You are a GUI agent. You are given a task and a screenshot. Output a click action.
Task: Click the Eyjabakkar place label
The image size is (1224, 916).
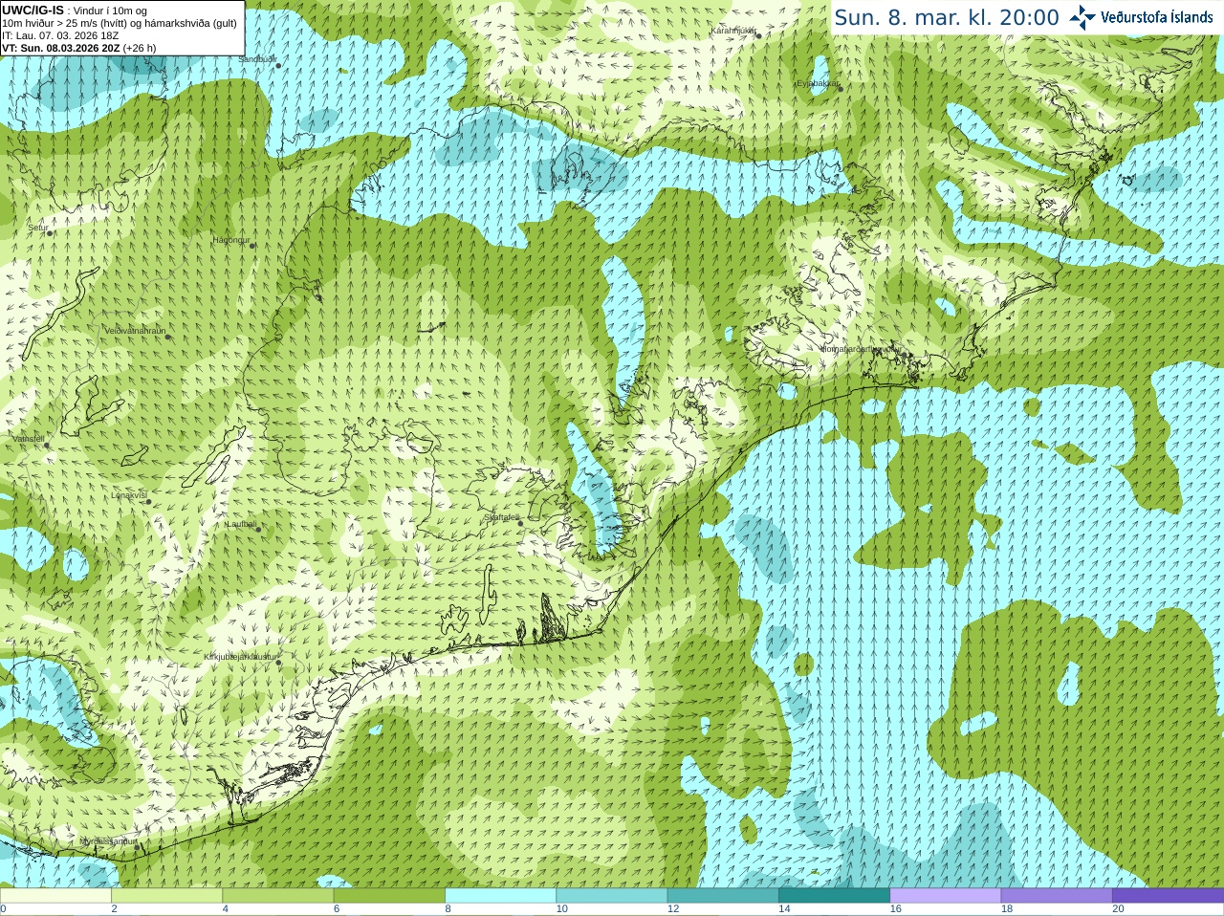(819, 84)
